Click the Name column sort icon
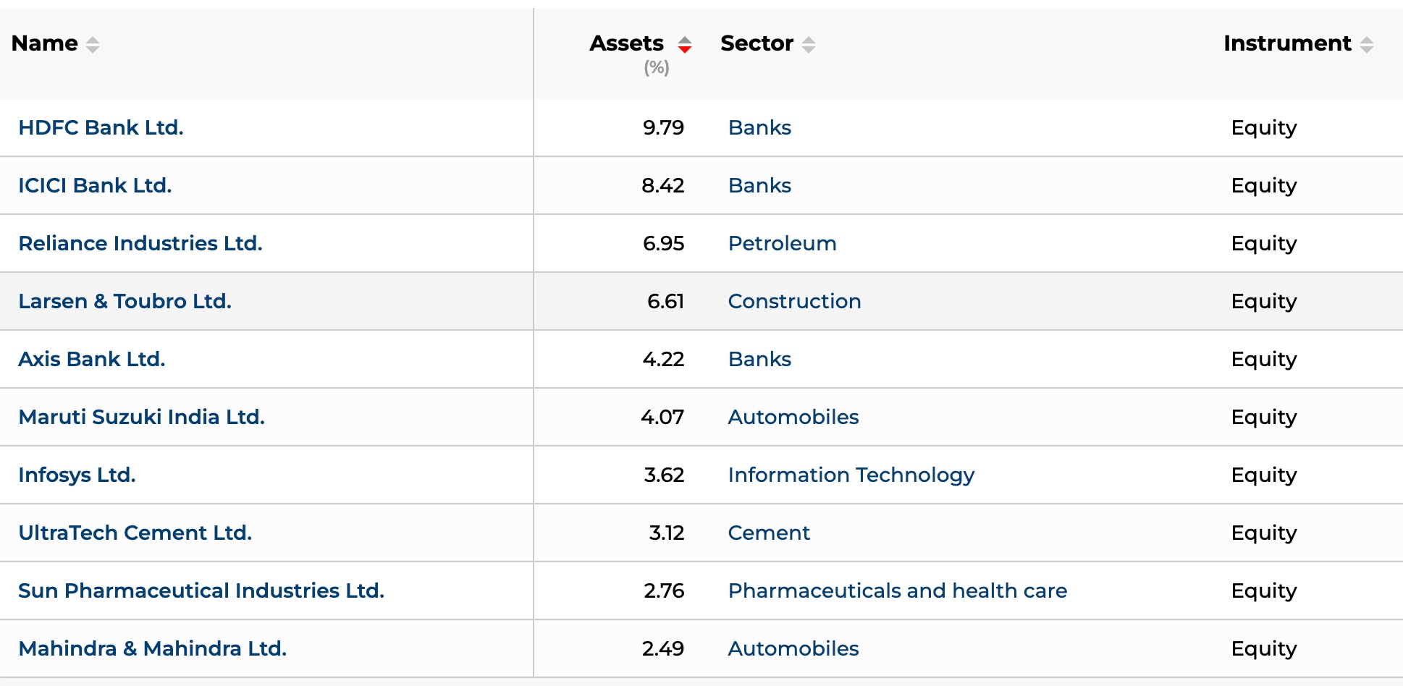Screen dimensions: 1403x686 [92, 44]
